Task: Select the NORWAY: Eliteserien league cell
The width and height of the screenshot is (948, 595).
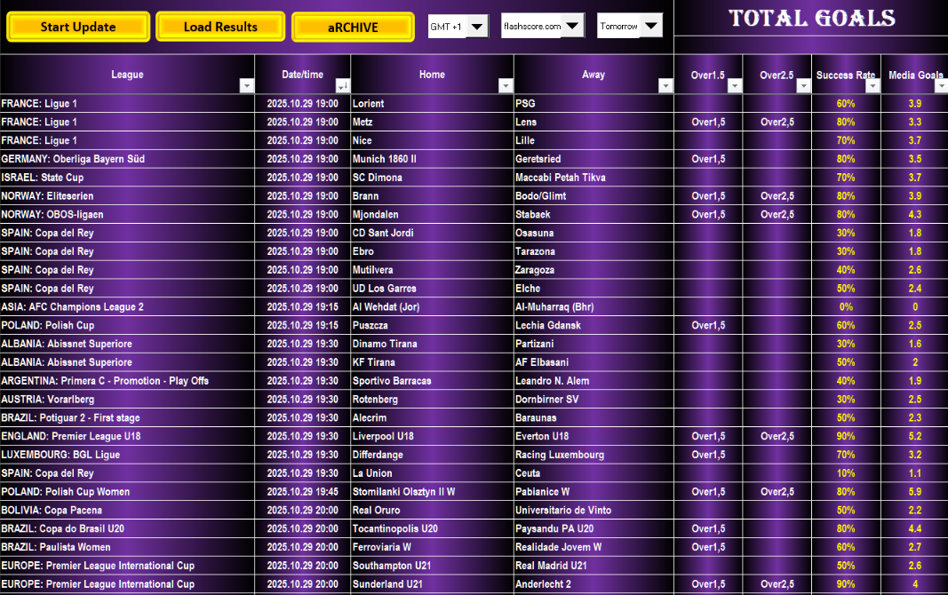Action: pyautogui.click(x=127, y=196)
